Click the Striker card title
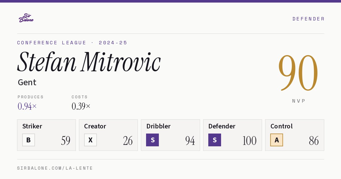The height and width of the screenshot is (179, 341). (32, 126)
